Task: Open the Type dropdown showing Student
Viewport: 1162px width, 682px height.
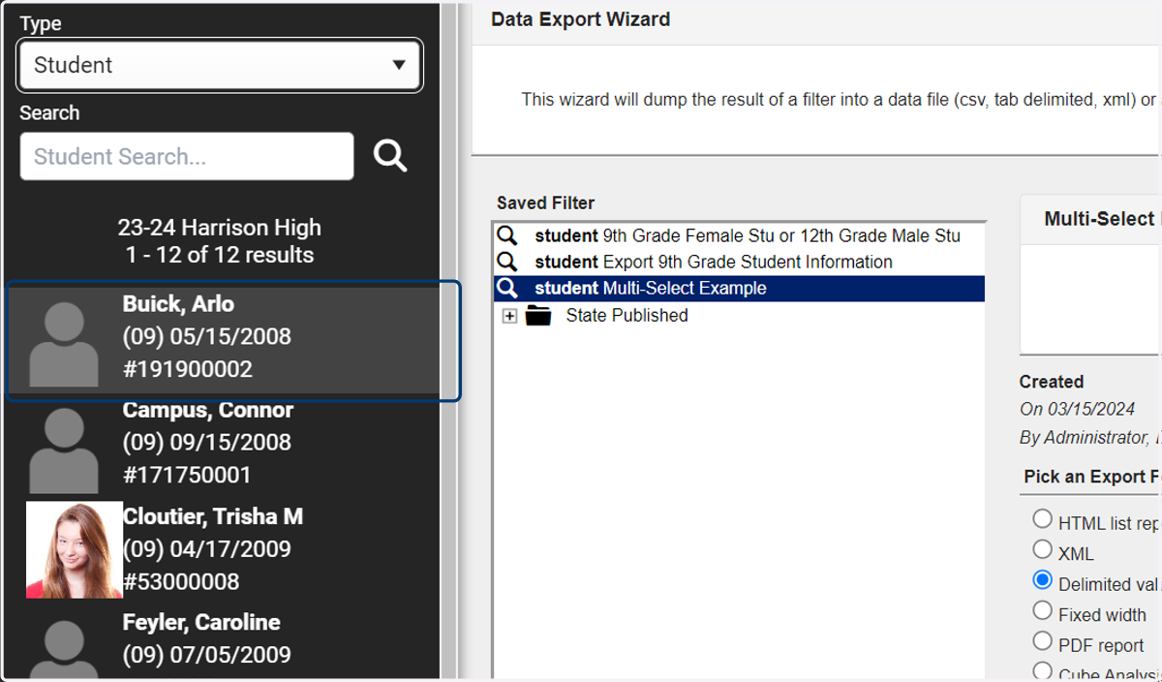Action: 220,65
